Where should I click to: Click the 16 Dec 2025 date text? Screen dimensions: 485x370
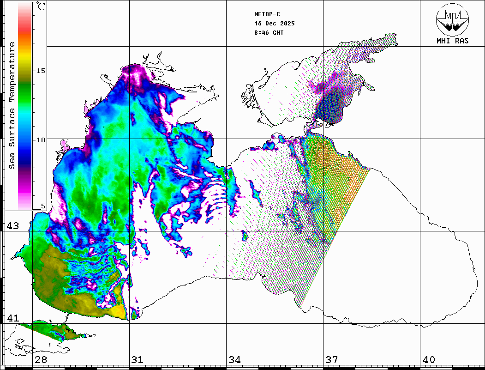274,24
